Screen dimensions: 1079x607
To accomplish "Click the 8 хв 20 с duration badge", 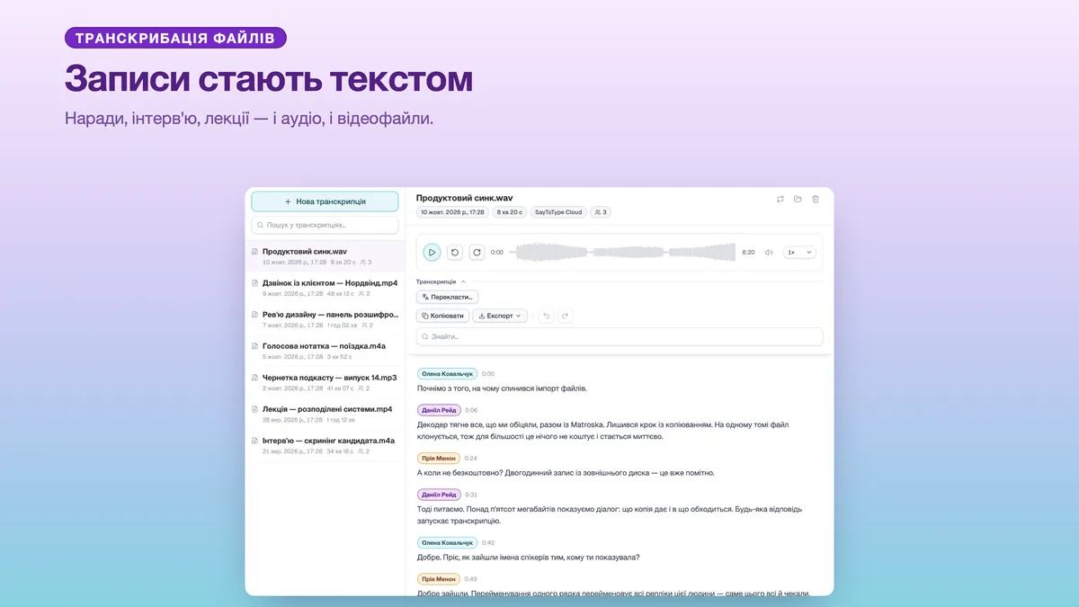I will pyautogui.click(x=510, y=212).
